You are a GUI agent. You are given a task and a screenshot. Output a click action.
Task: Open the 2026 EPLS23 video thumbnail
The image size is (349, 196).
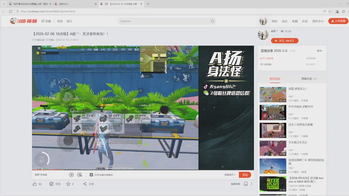273,184
